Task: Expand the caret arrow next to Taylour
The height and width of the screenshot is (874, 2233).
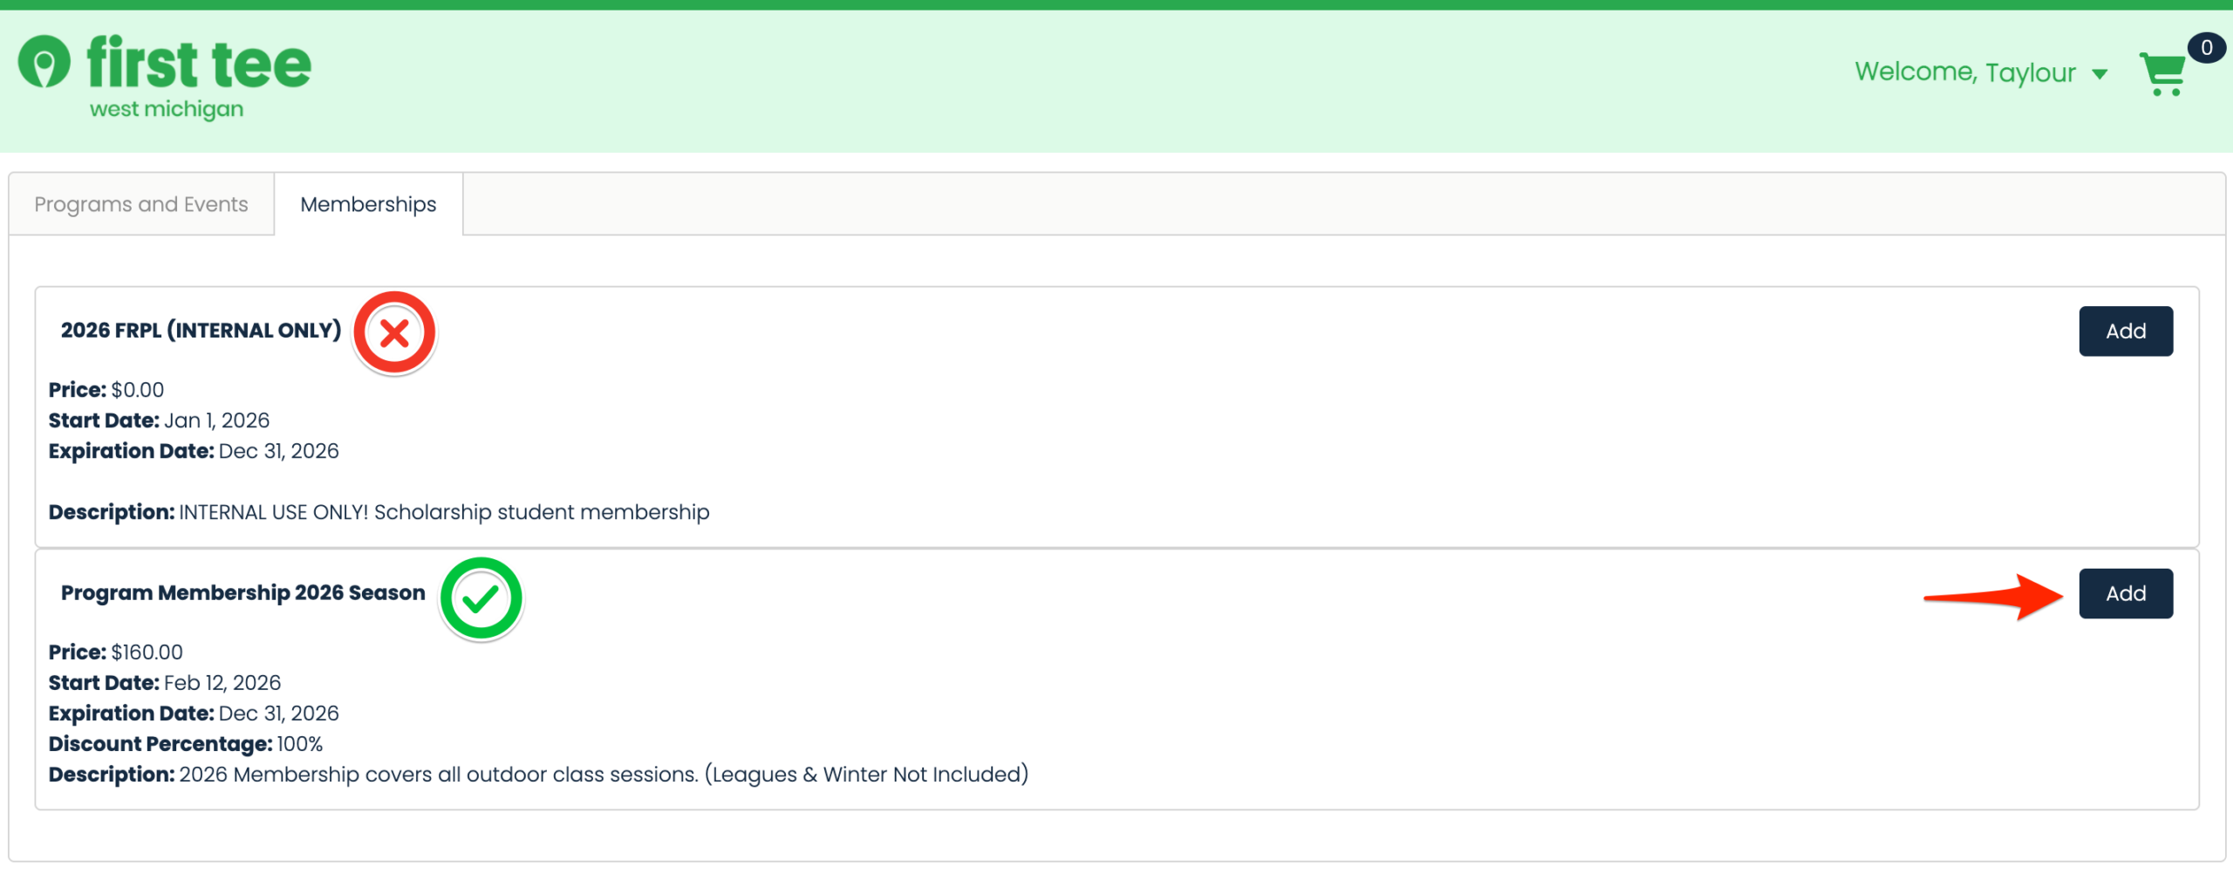Action: tap(2100, 74)
